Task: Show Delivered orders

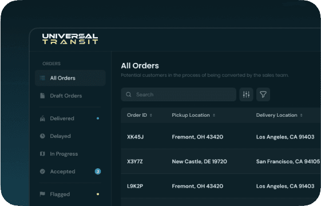Action: pyautogui.click(x=62, y=118)
